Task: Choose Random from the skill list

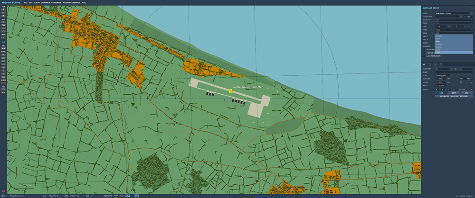Action: pyautogui.click(x=454, y=47)
